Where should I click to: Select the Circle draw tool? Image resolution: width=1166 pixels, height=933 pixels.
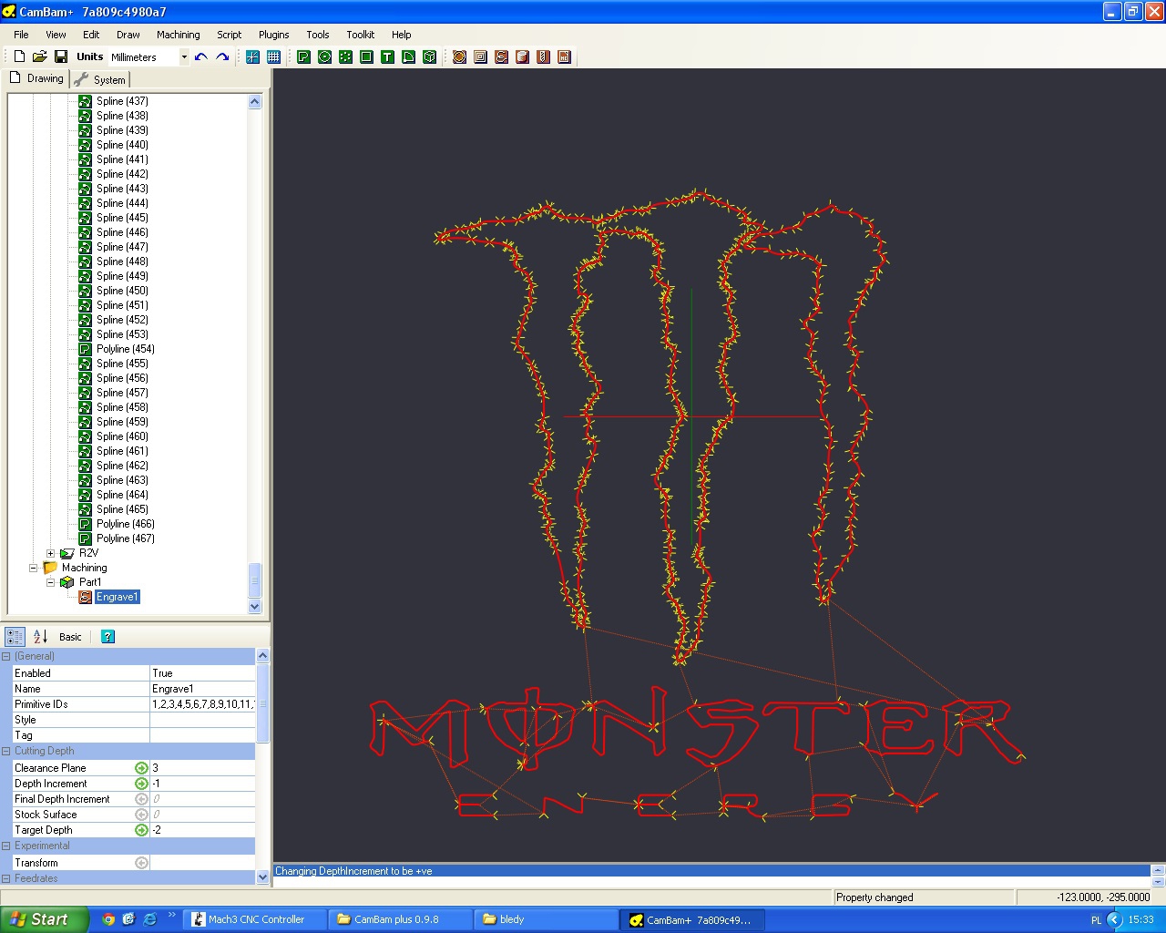324,56
